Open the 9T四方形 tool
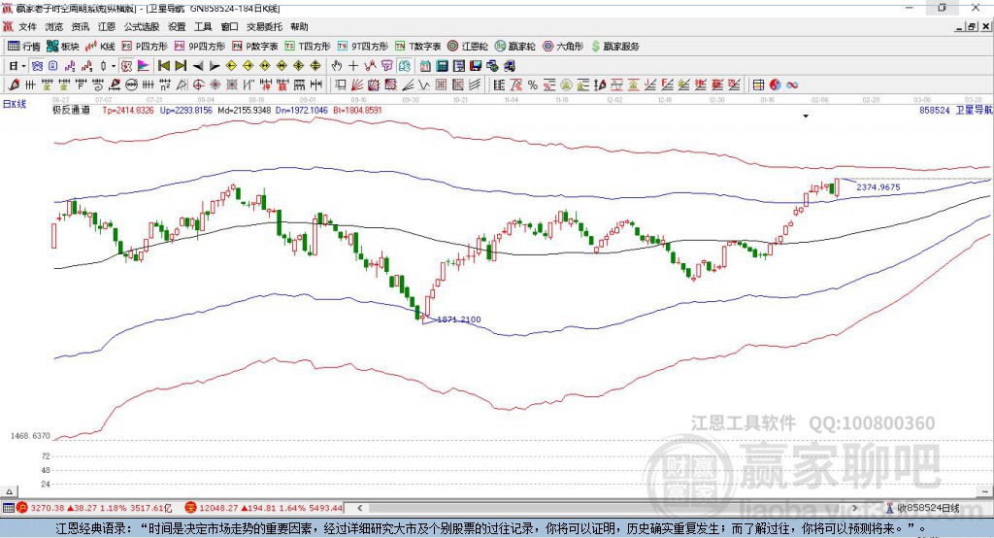 (x=363, y=47)
